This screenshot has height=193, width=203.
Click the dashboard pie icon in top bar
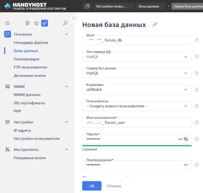(x=87, y=6)
